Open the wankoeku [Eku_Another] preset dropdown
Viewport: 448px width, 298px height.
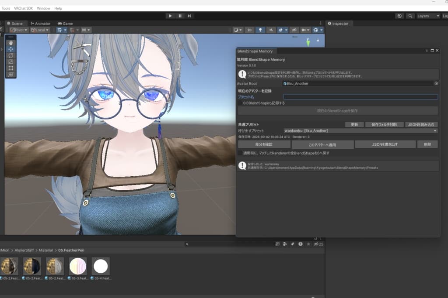360,131
